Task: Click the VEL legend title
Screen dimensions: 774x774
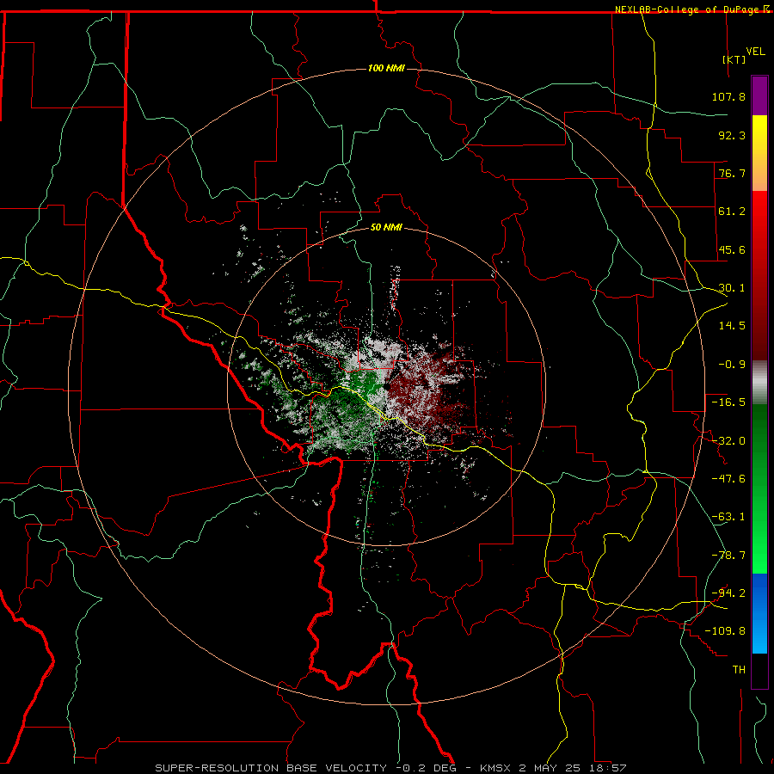Action: coord(755,52)
